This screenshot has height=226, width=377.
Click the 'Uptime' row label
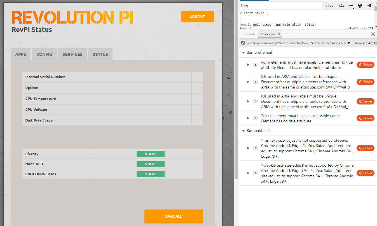click(x=32, y=88)
